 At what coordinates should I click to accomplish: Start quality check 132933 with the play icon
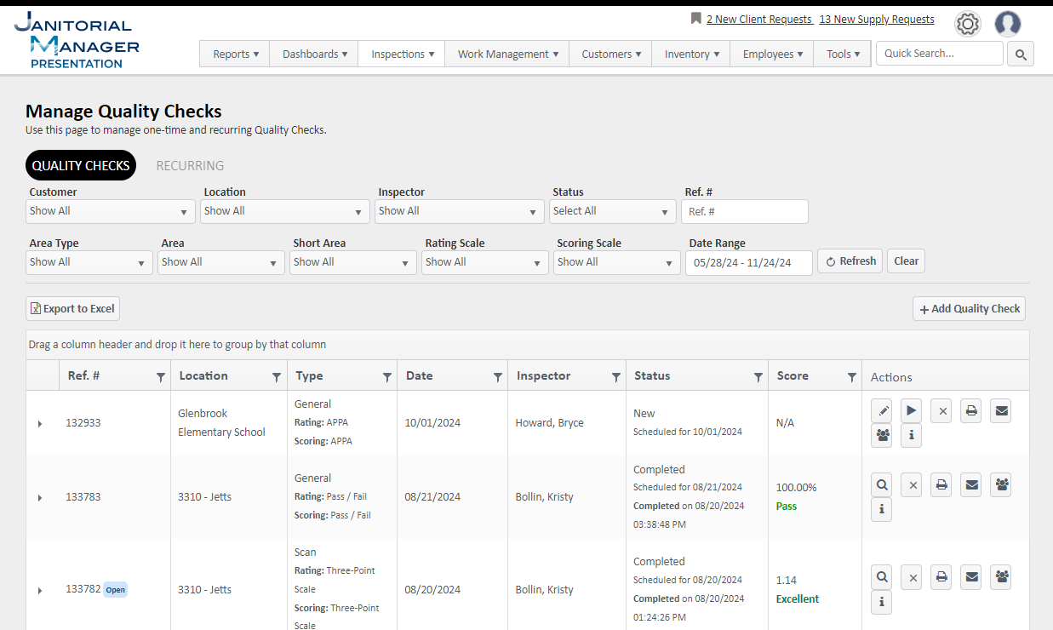912,411
